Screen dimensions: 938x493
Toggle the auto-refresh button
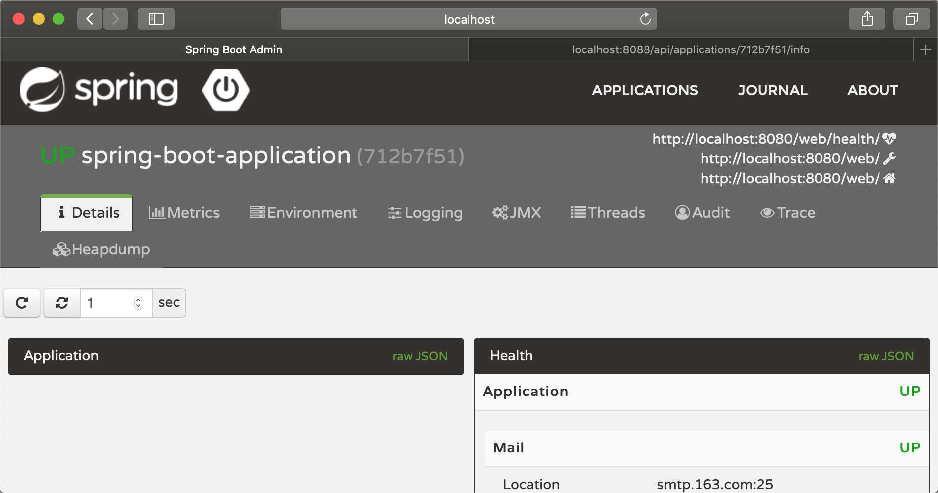(62, 303)
